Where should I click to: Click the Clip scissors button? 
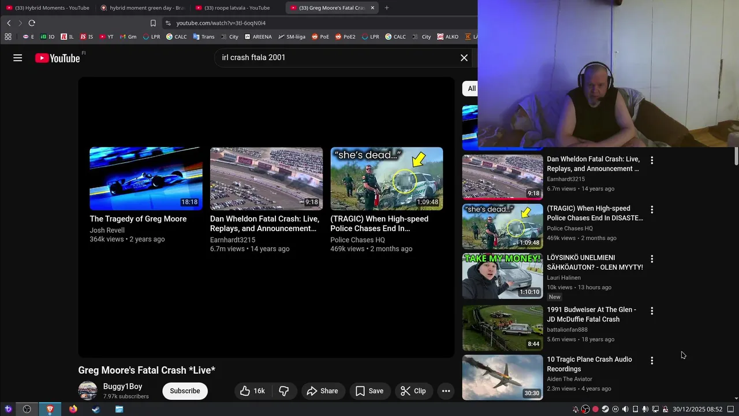(x=413, y=391)
